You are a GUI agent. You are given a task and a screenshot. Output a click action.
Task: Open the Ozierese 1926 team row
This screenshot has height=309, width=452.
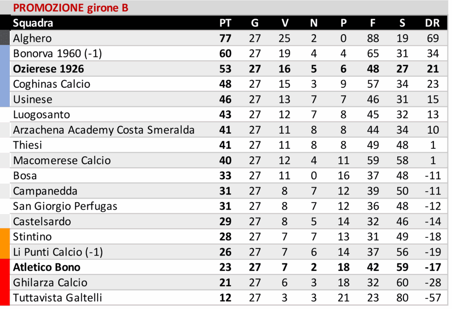(x=49, y=69)
